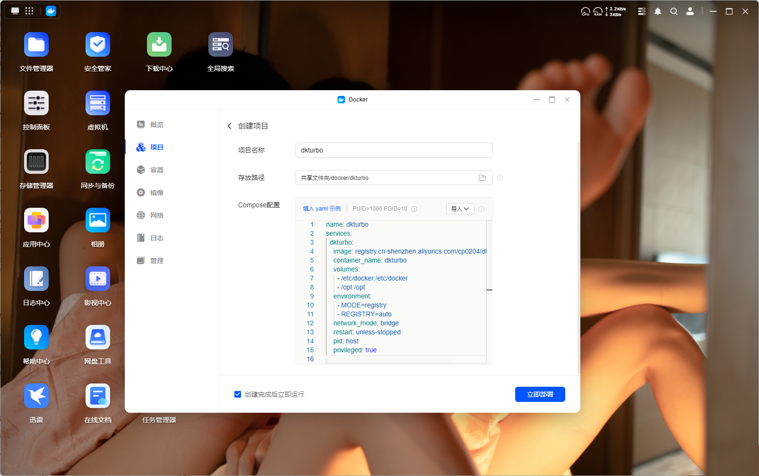This screenshot has height=476, width=759.
Task: Toggle 创建完成后立即运行 checkbox
Action: [x=238, y=394]
